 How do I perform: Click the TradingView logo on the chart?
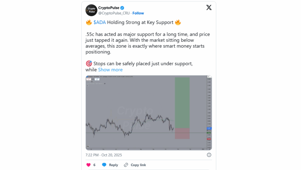click(x=88, y=147)
